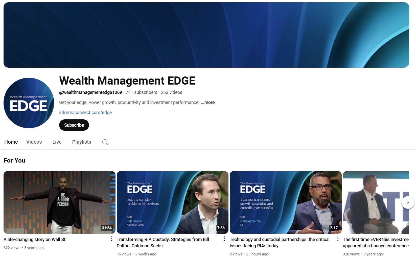Open the channel search icon
Image resolution: width=416 pixels, height=263 pixels.
tap(105, 142)
